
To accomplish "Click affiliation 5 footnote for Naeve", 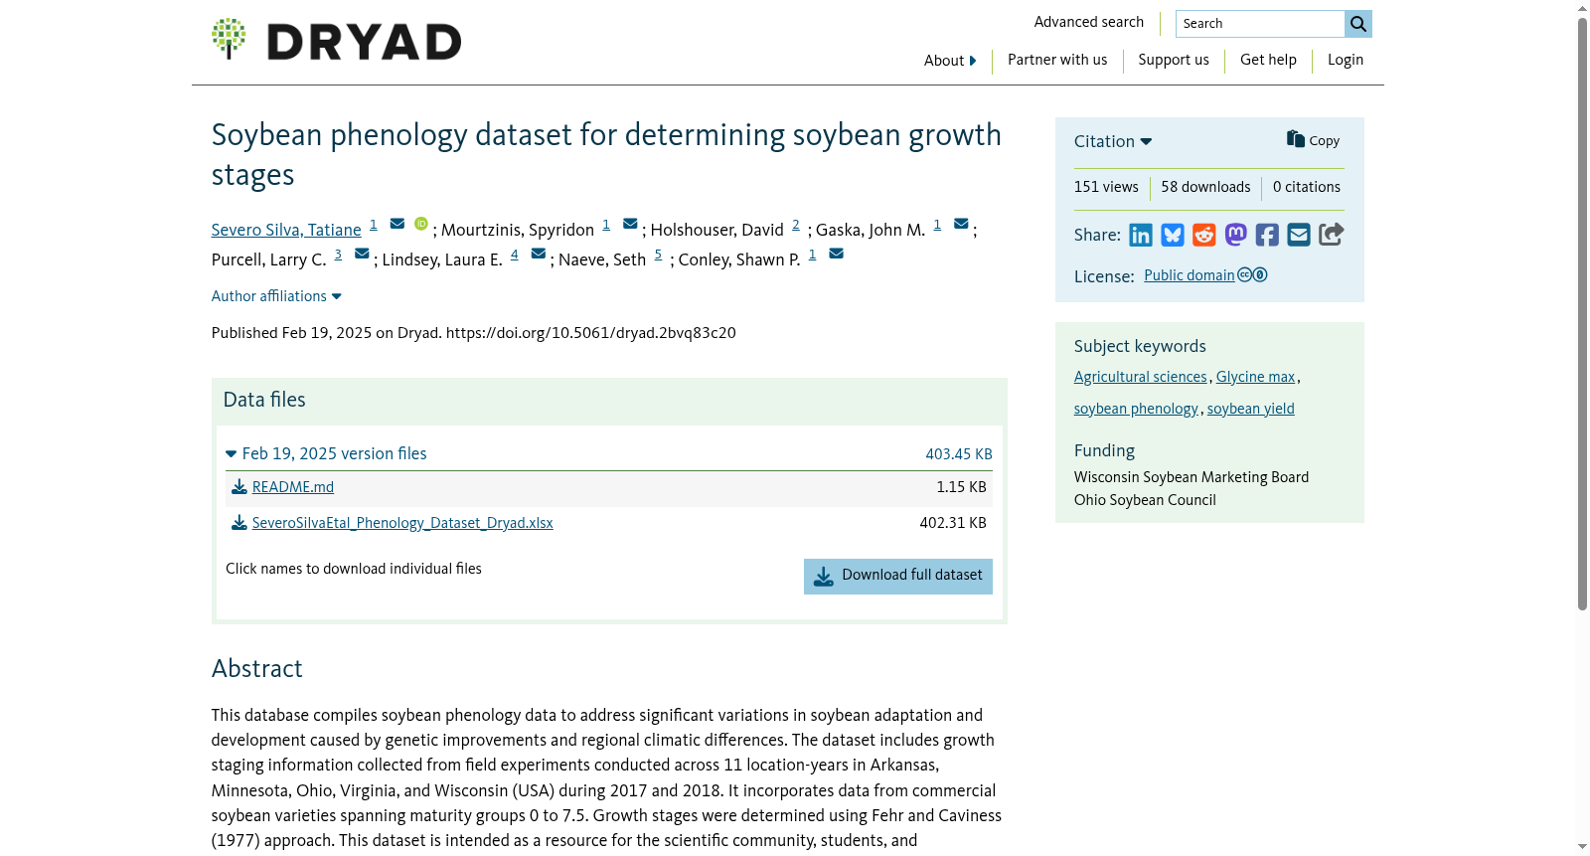I will coord(658,255).
